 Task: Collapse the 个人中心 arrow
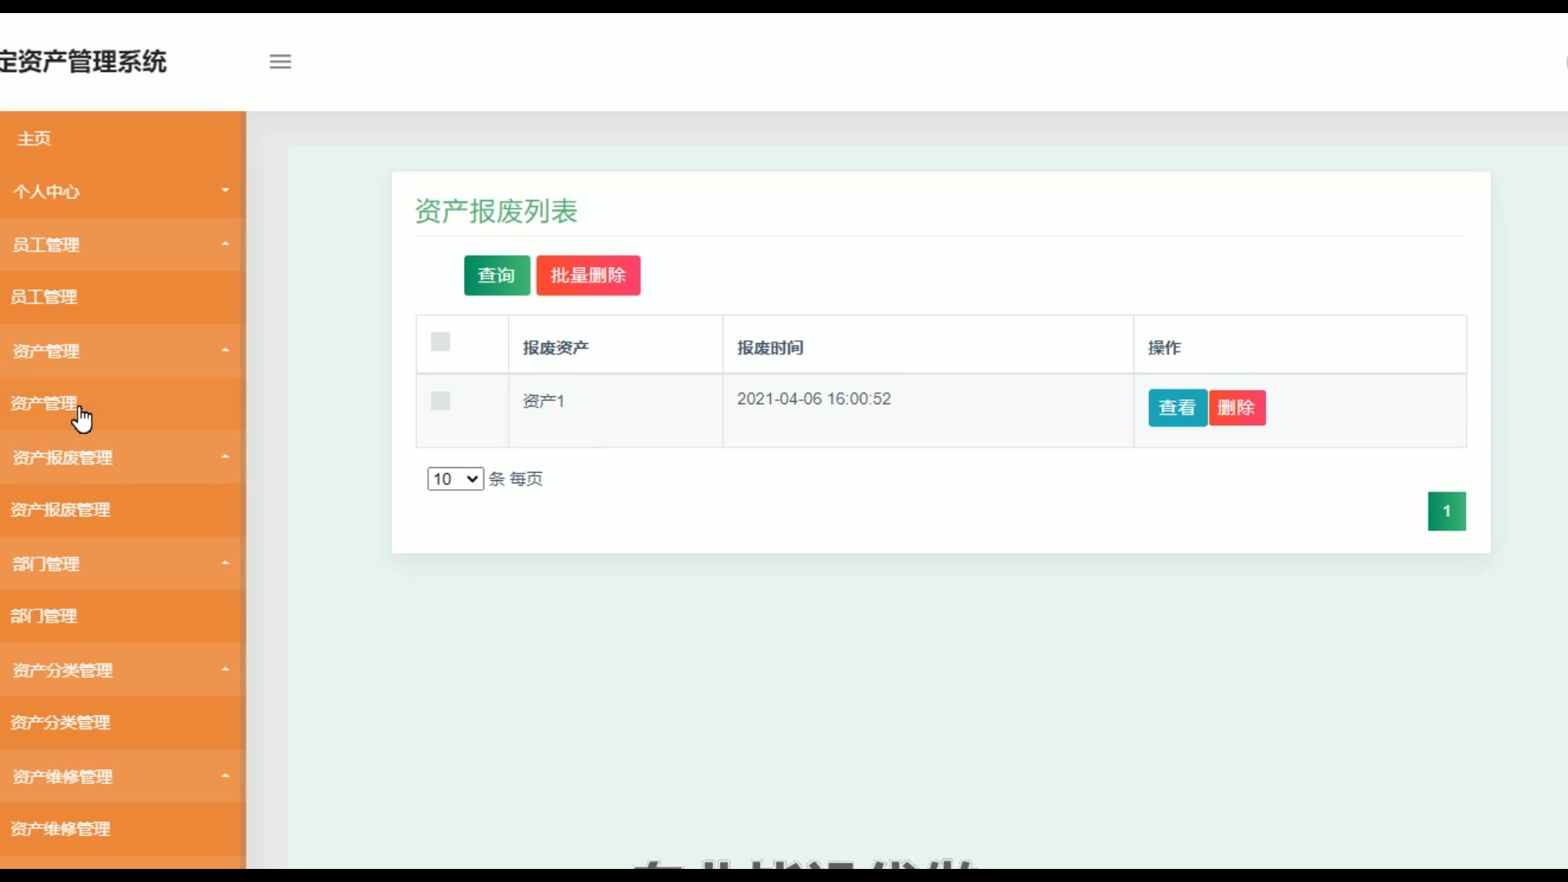pyautogui.click(x=225, y=190)
